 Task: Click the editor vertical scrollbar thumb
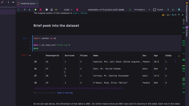184,22
